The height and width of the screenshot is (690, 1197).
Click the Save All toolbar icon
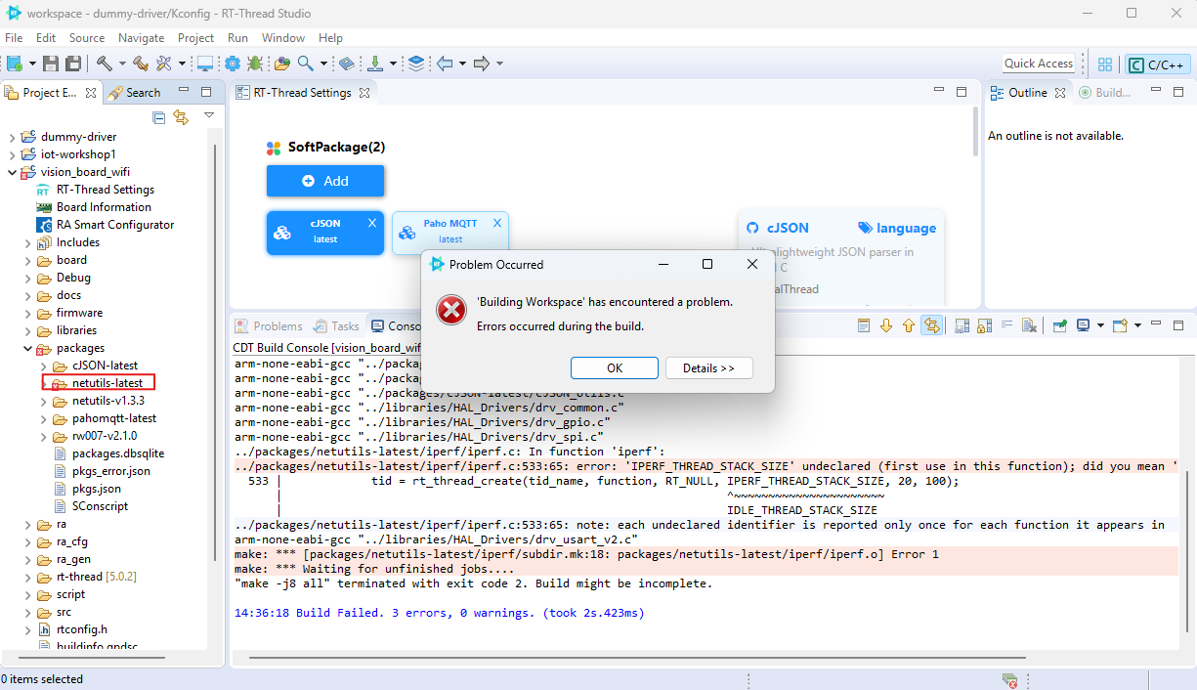coord(73,64)
